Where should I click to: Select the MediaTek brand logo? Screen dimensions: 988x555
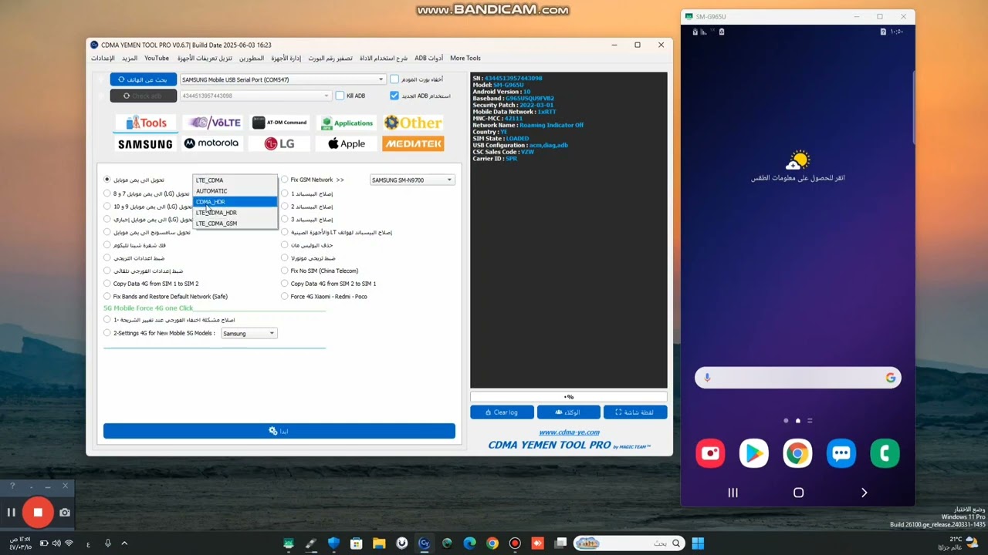(413, 143)
